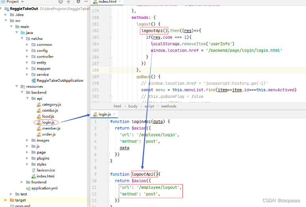Screen dimensions: 306x207
Task: Click the collapse all icon in the Project toolbar
Action: 68,2
